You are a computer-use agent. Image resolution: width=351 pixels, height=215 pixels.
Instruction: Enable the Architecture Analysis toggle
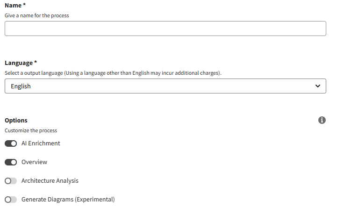pos(11,181)
